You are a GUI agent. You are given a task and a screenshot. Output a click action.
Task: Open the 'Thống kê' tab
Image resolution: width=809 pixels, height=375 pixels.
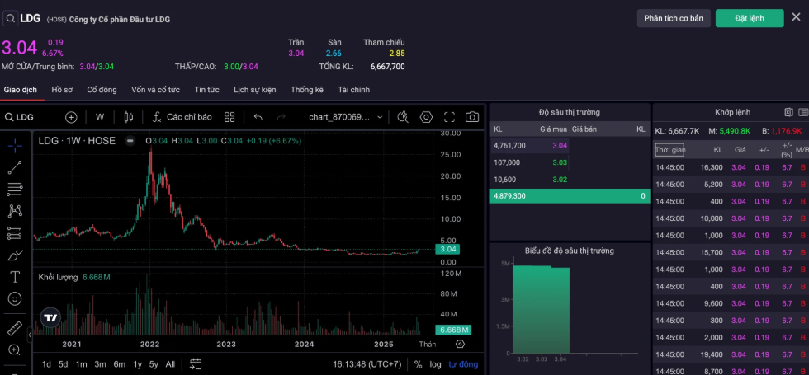coord(307,90)
